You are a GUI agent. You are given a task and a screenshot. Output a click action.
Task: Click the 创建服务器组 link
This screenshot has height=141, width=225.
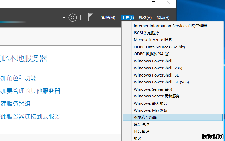coord(15,104)
